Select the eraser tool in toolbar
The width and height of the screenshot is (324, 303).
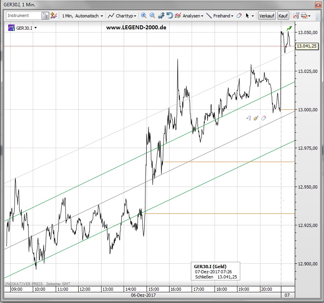(239, 15)
